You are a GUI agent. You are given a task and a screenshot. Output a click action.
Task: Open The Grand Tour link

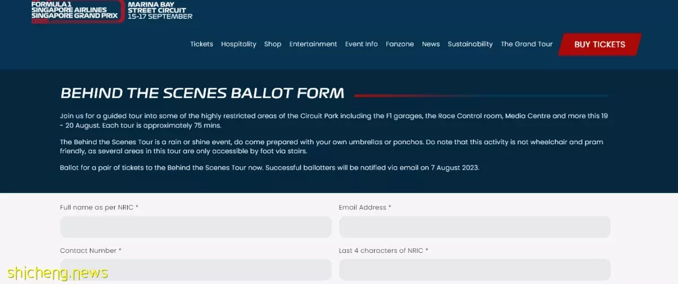[x=527, y=44]
